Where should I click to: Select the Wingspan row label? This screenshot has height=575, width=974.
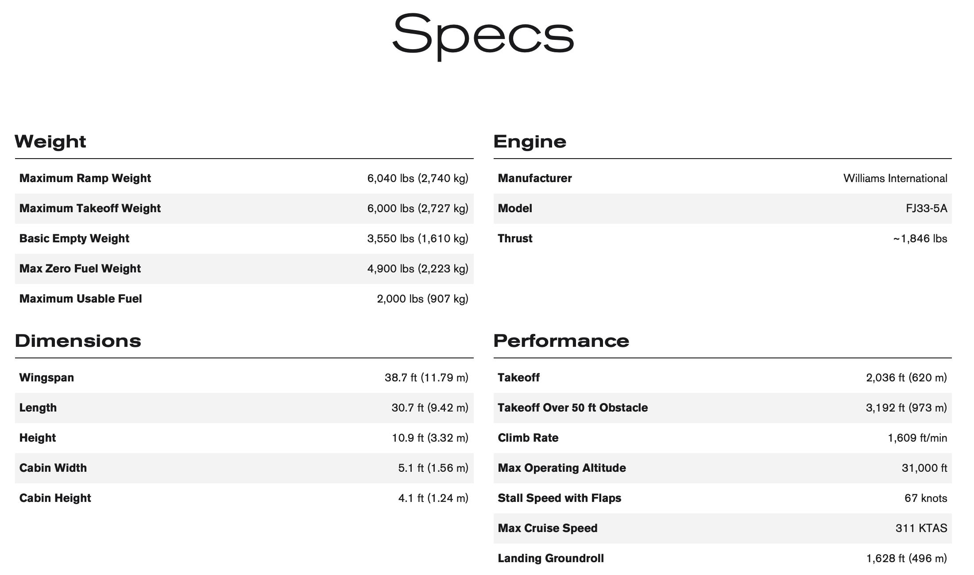[46, 378]
